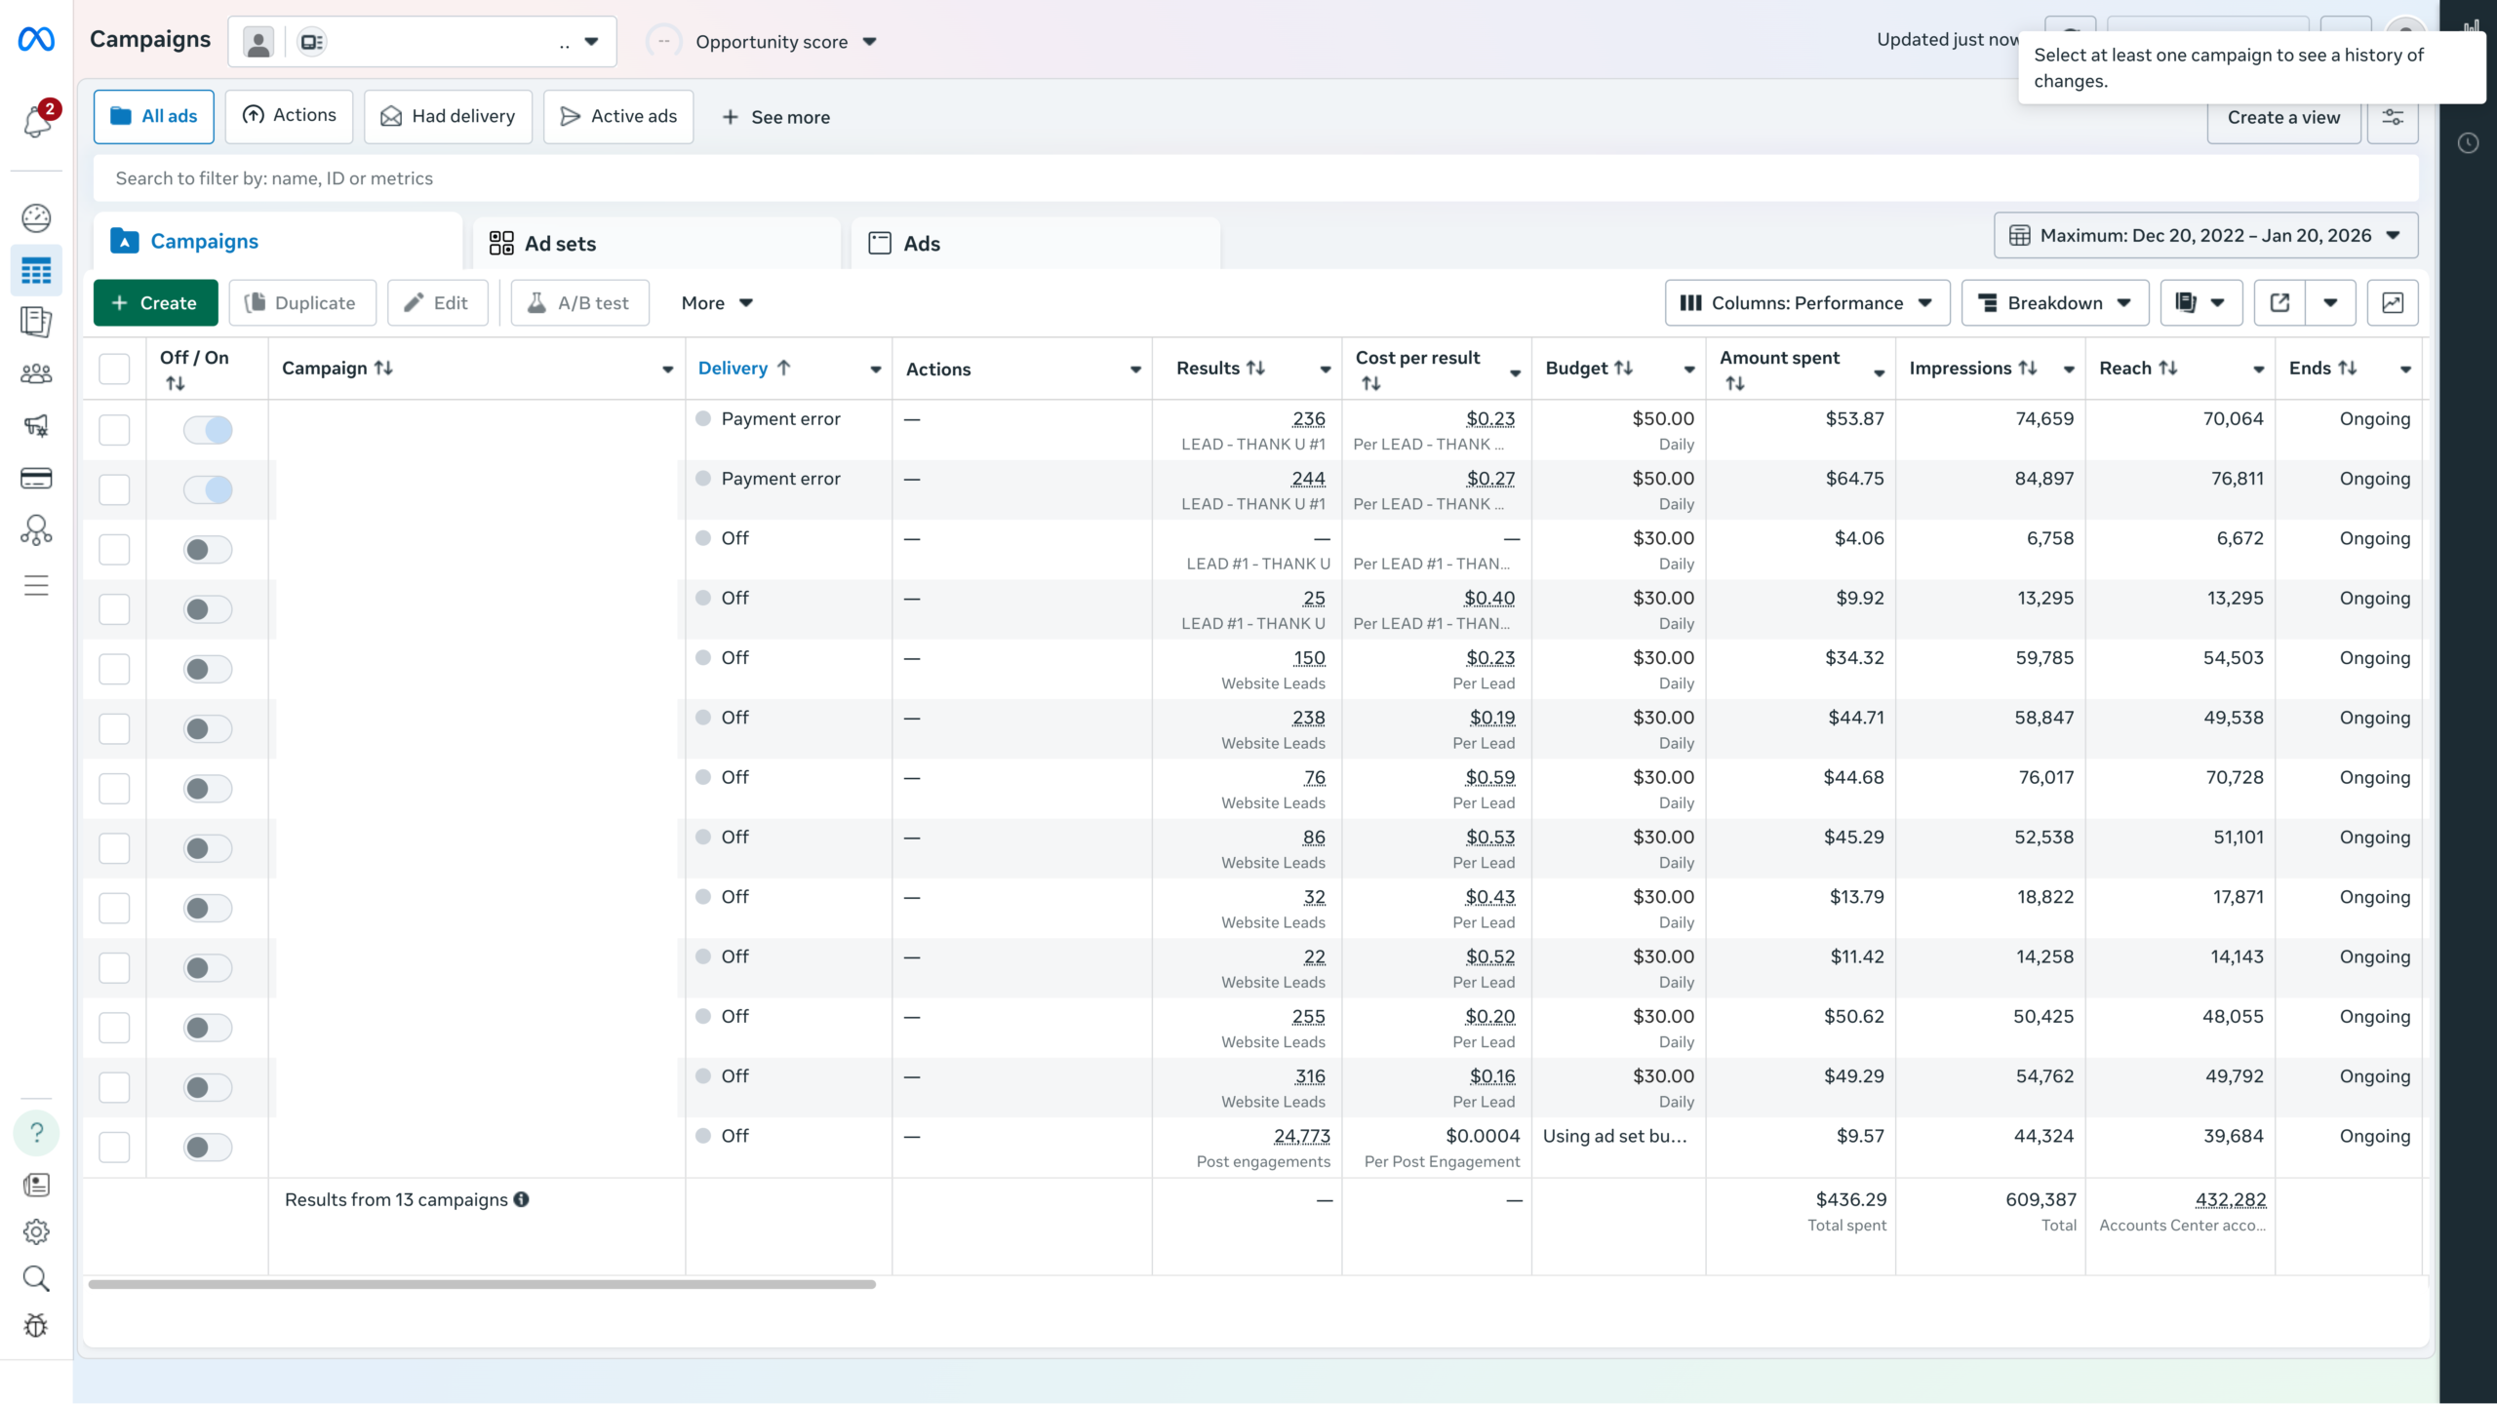Open the notifications bell icon

click(x=36, y=123)
